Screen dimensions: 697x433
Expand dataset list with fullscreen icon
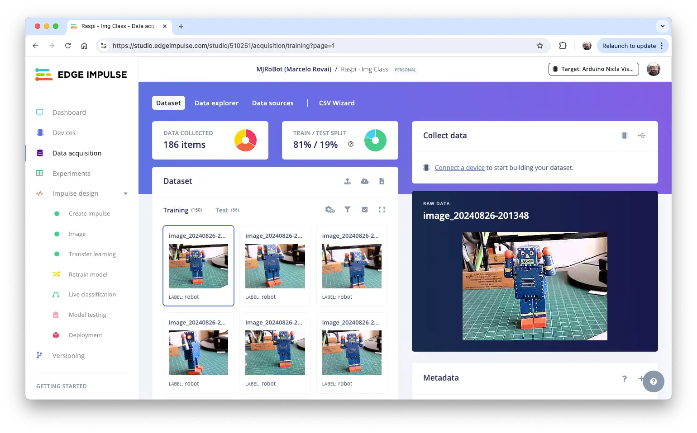tap(382, 210)
